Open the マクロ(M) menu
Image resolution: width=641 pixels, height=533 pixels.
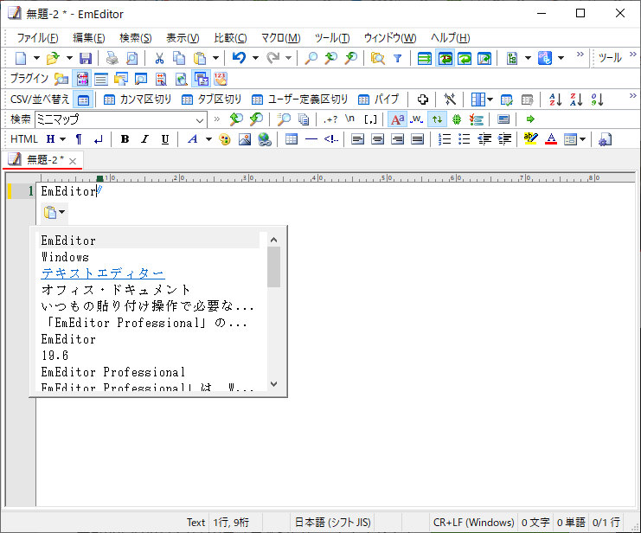(280, 38)
